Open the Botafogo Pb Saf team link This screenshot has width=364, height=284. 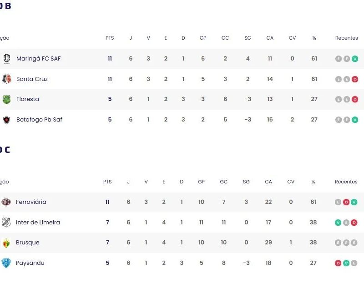pos(39,120)
